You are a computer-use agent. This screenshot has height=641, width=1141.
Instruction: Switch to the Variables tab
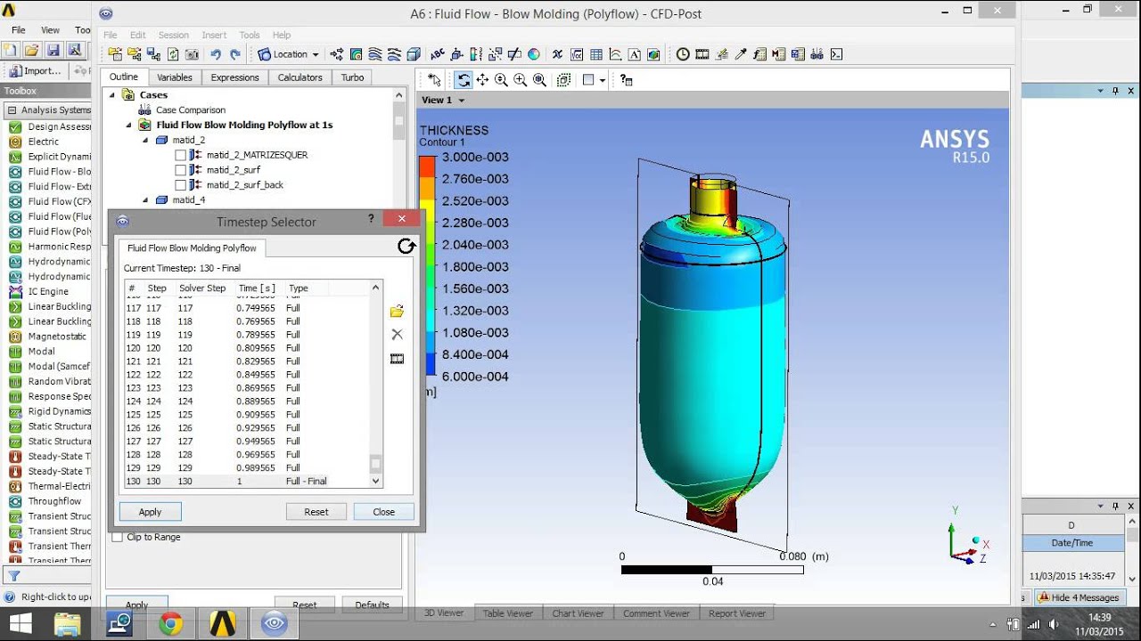tap(175, 77)
